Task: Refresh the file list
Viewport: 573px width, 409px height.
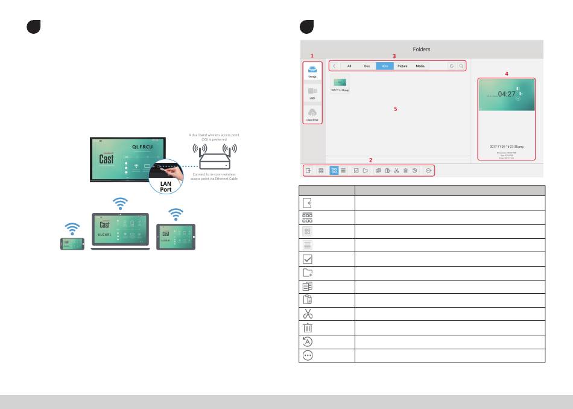Action: click(452, 66)
